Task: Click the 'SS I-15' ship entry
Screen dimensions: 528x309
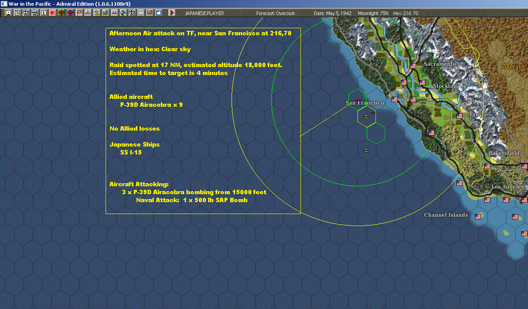Action: tap(131, 152)
